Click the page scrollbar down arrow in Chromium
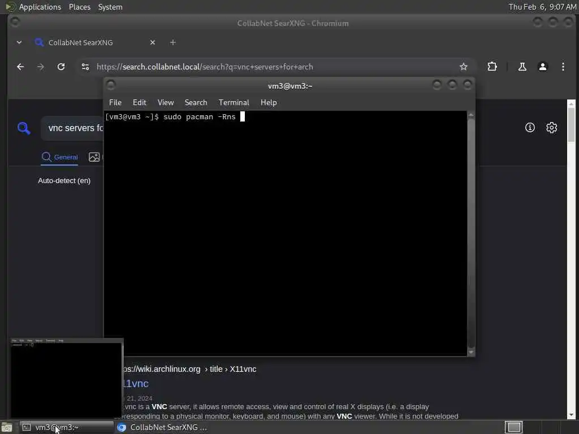This screenshot has height=434, width=579. (571, 415)
